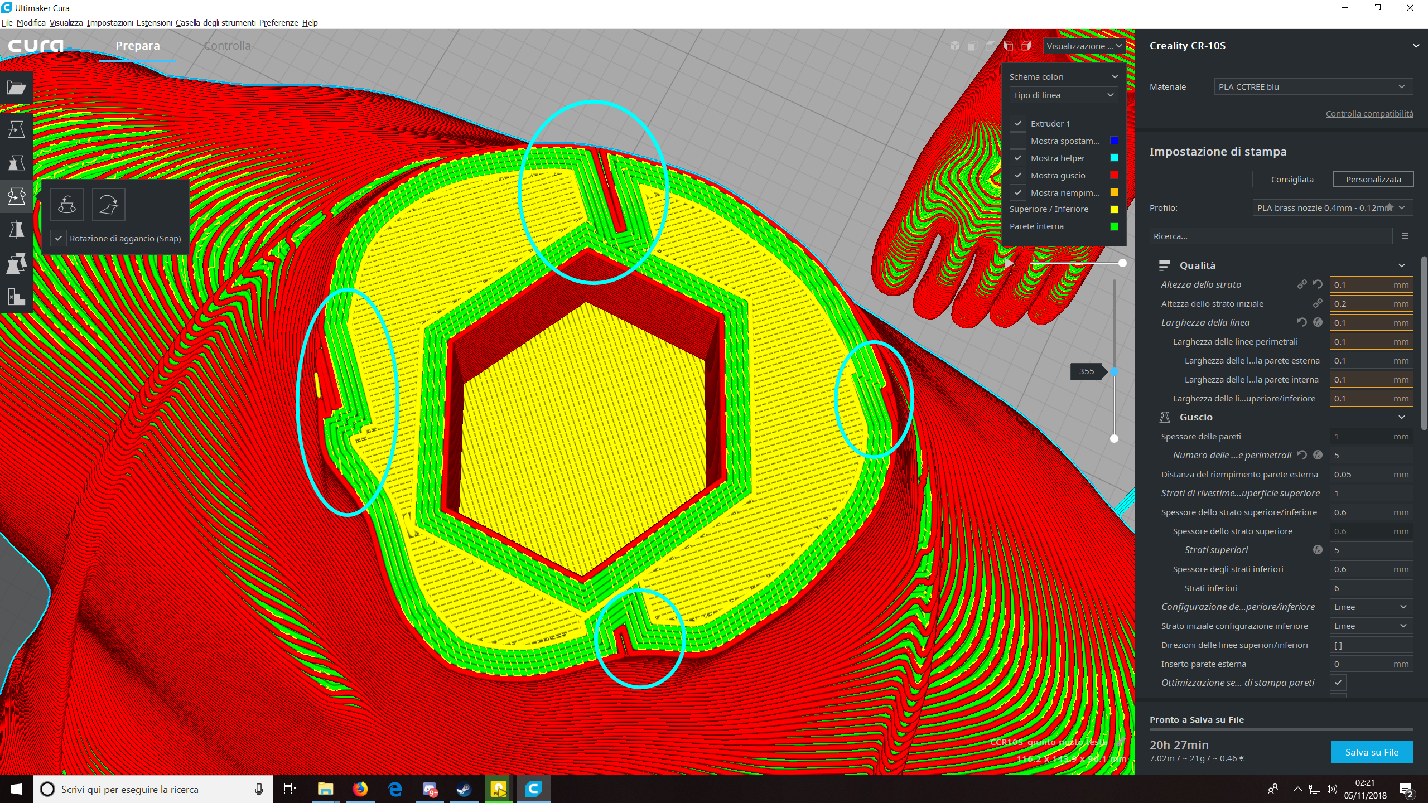Image resolution: width=1428 pixels, height=803 pixels.
Task: Select the Scale tool in sidebar
Action: pos(16,162)
